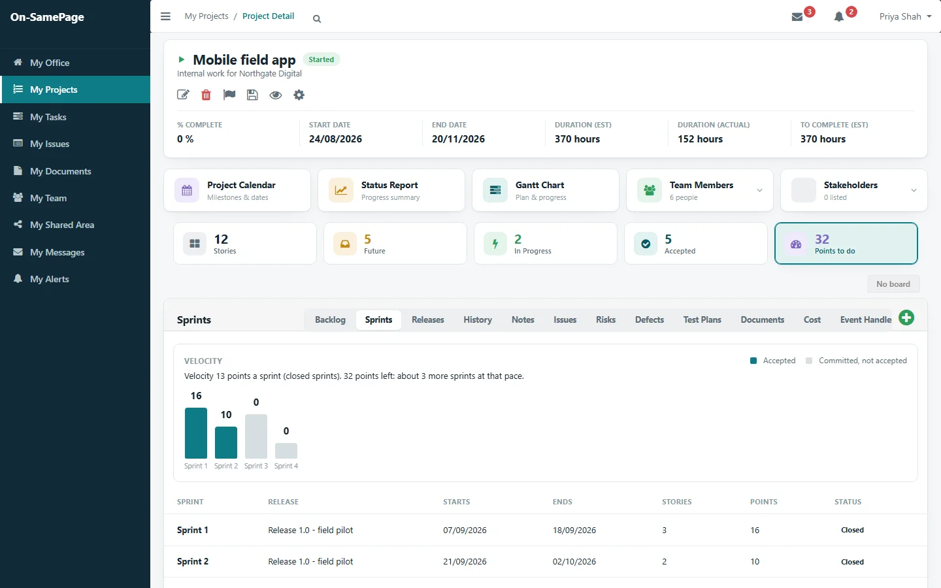Expand the Team Members chevron
Screen dimensions: 941x588
tap(759, 190)
